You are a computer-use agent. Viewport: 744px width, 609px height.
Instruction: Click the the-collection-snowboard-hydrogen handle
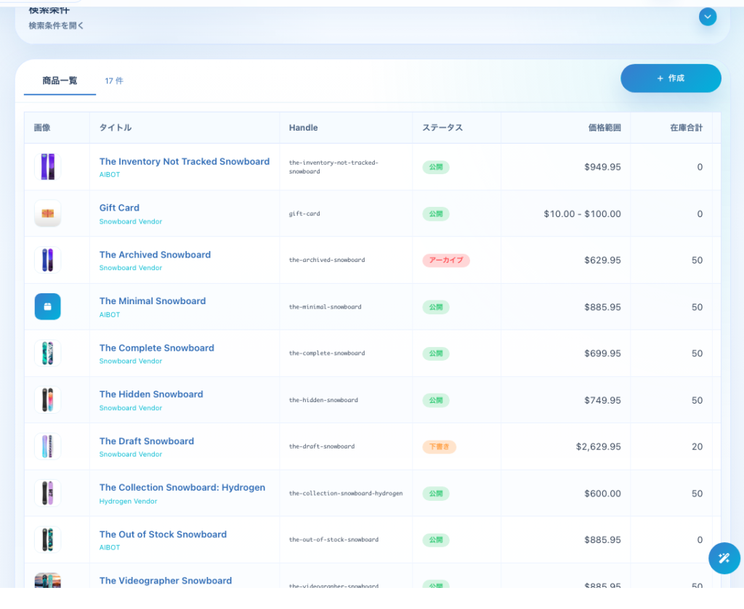(346, 494)
